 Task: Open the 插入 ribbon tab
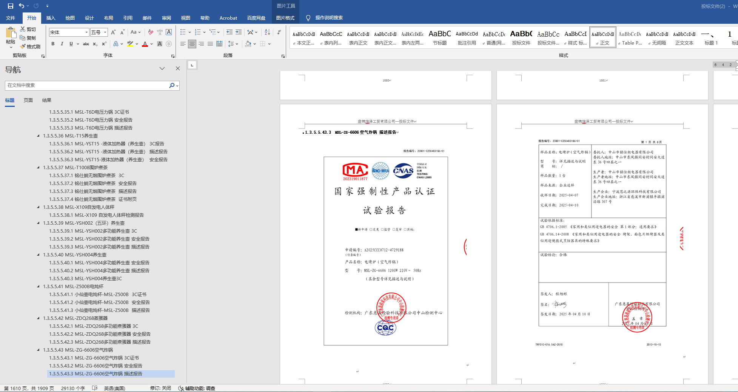[51, 18]
